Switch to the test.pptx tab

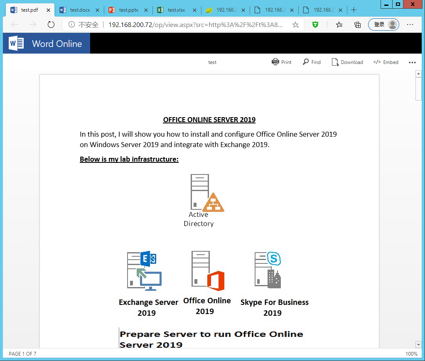click(129, 10)
